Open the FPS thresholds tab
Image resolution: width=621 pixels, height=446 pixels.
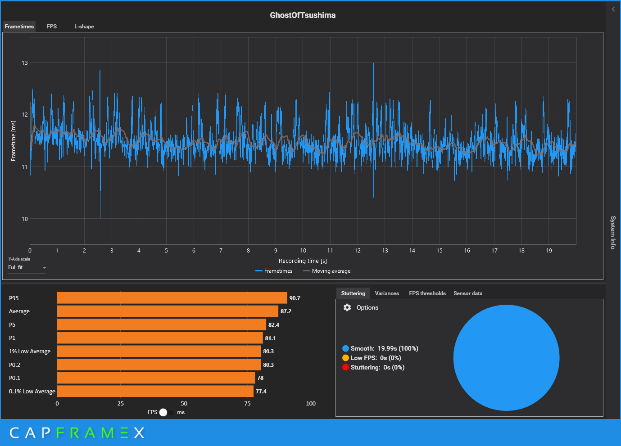point(427,293)
